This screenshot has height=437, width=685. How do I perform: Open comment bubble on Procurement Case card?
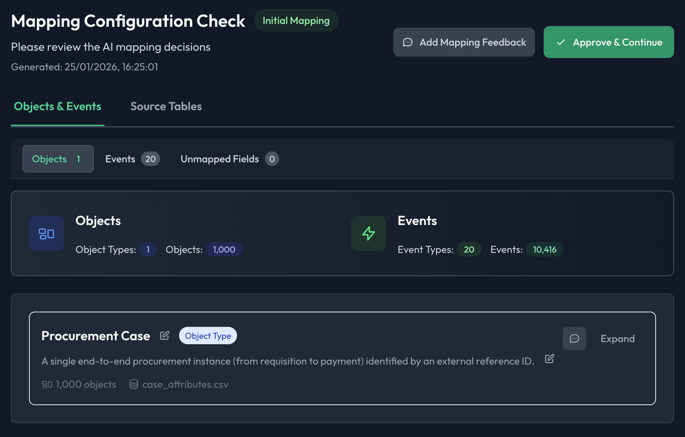(574, 338)
